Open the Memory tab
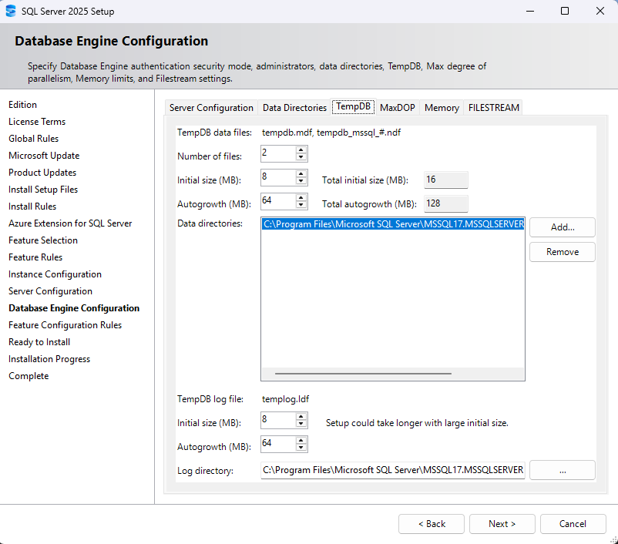This screenshot has height=544, width=618. point(441,107)
